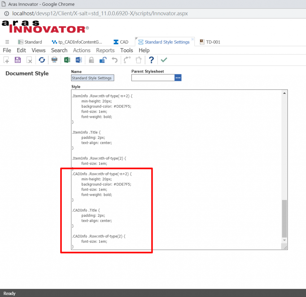Click the green checkmark Done icon
306x297 pixels.
pyautogui.click(x=164, y=60)
